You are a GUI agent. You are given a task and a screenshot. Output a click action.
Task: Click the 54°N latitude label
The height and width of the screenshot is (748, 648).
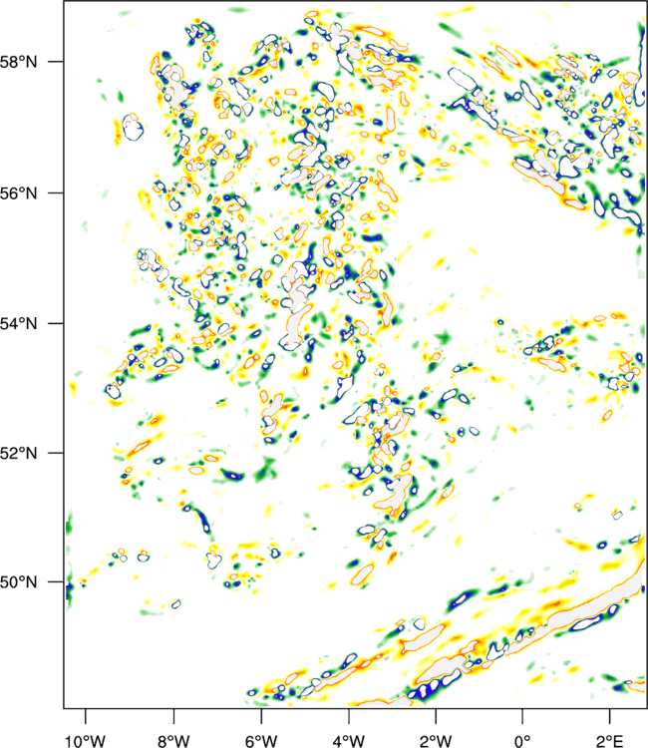[x=18, y=323]
